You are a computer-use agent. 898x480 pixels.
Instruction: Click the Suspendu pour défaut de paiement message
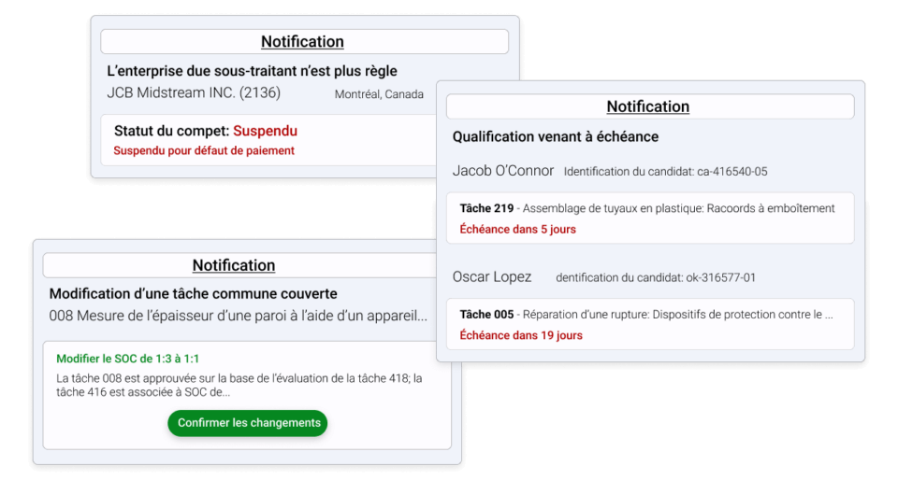pos(204,151)
